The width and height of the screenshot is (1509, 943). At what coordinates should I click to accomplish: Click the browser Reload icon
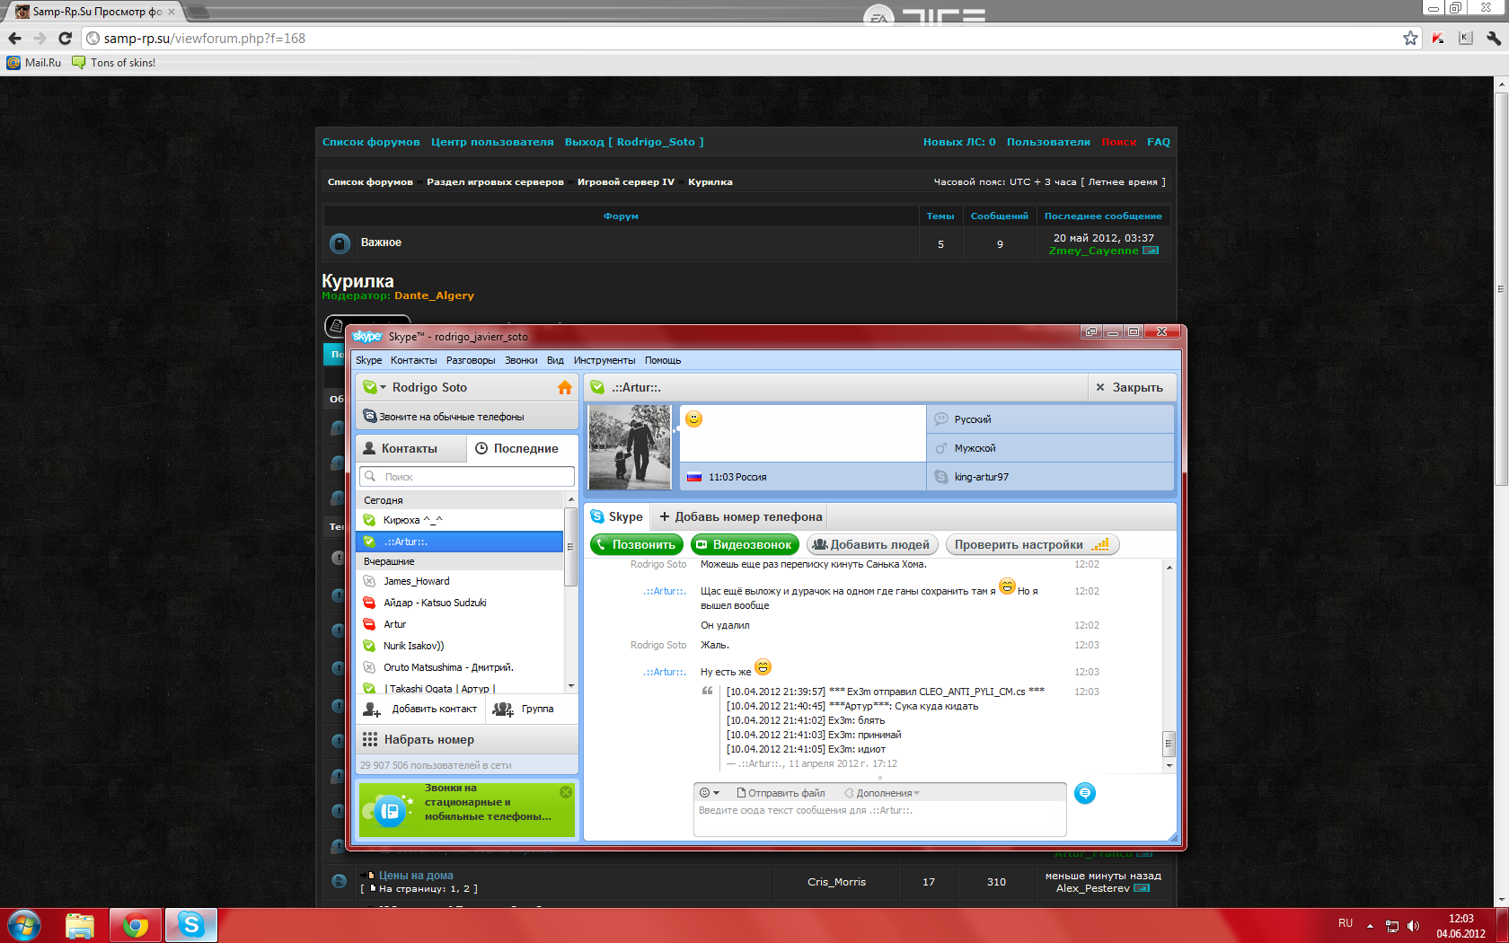(65, 39)
